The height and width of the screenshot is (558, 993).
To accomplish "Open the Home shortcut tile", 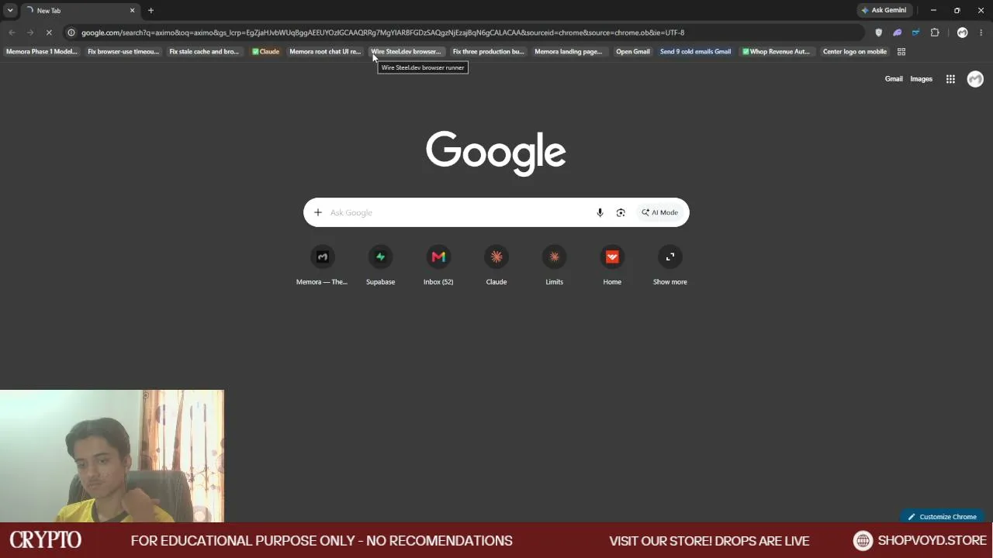I will tap(612, 266).
